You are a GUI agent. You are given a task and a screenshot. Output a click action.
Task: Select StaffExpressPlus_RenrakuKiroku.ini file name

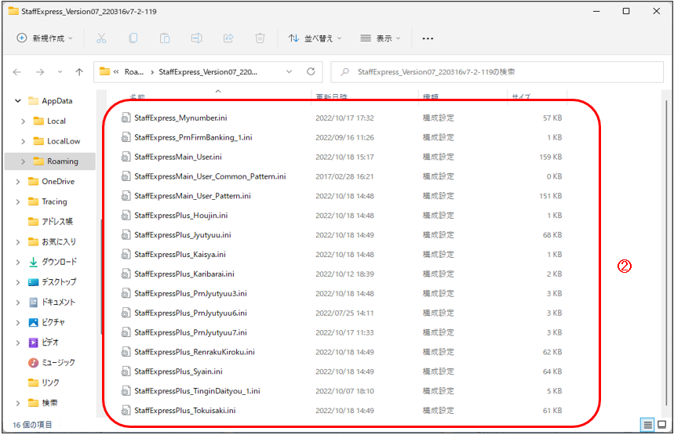(x=195, y=352)
